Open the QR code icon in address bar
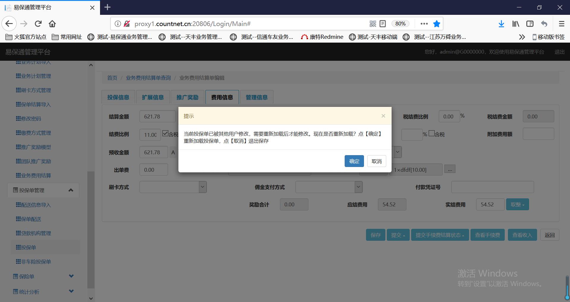The image size is (570, 302). [373, 24]
